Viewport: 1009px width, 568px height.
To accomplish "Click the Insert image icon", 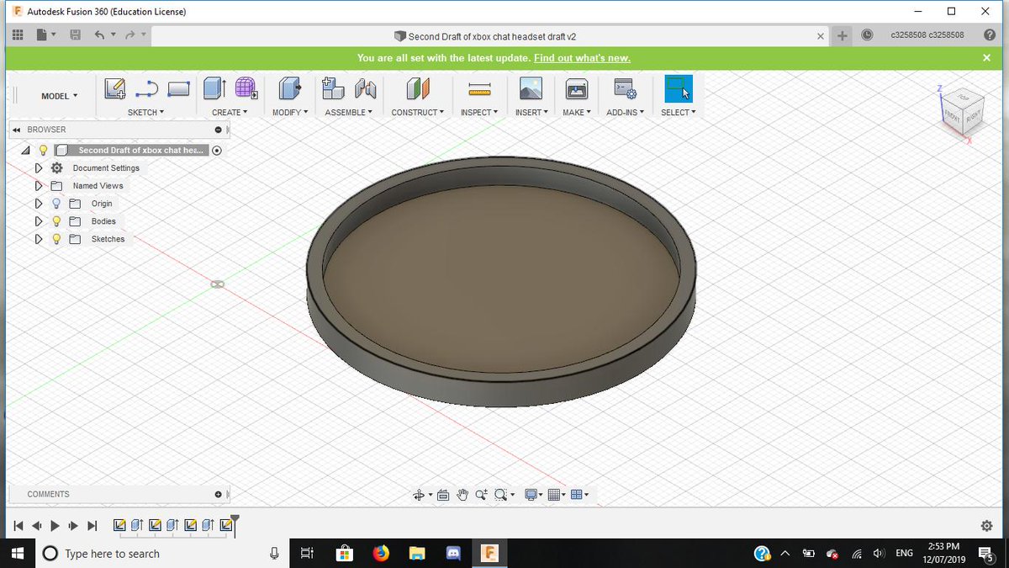I will click(x=531, y=88).
